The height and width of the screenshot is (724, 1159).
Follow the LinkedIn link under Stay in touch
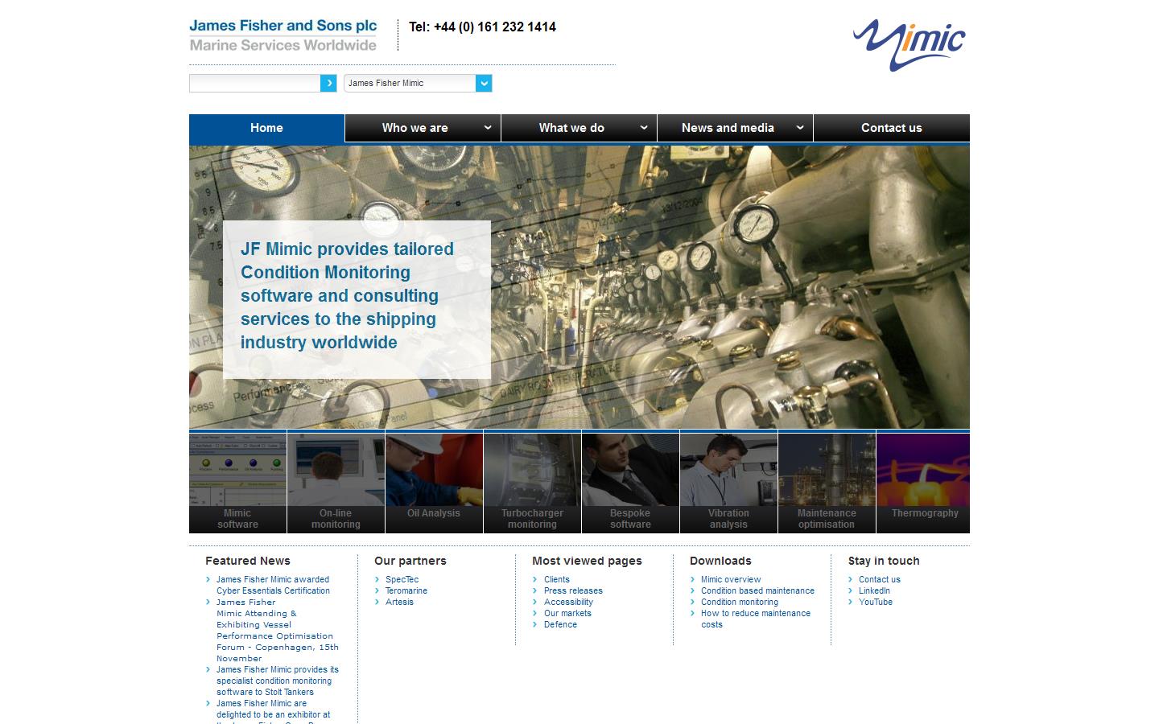[x=874, y=590]
